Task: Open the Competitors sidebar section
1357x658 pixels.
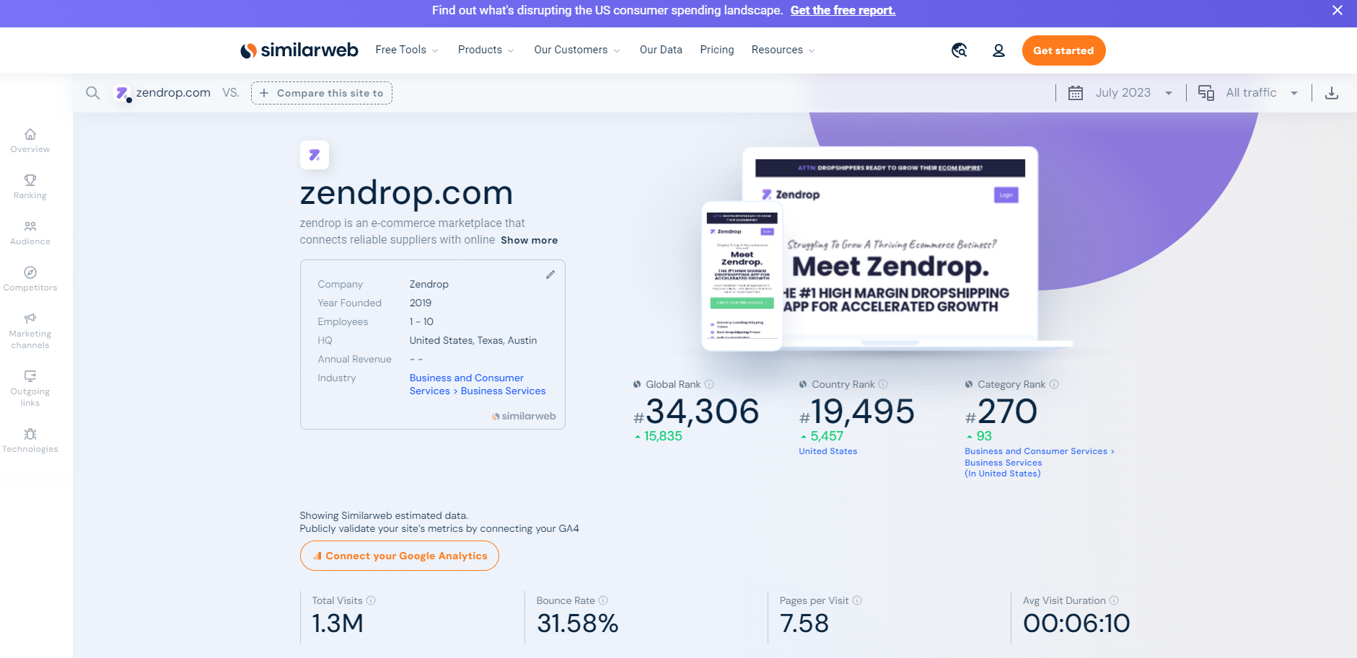Action: point(30,279)
